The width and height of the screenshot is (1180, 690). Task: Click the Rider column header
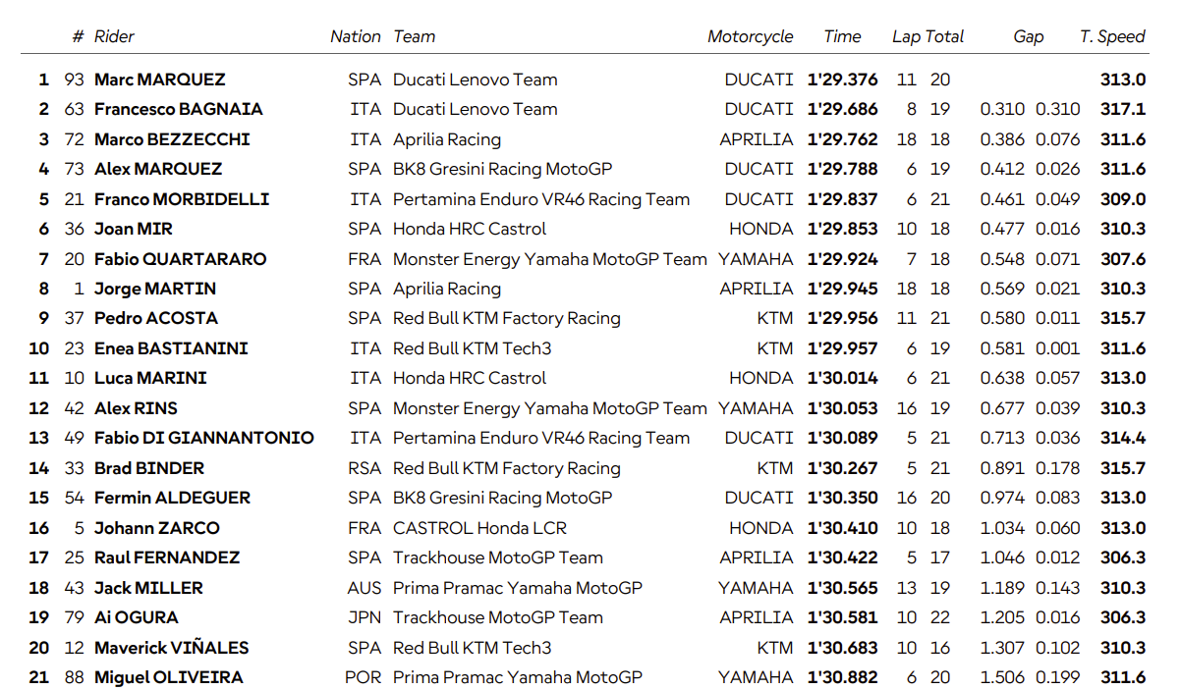coord(114,36)
